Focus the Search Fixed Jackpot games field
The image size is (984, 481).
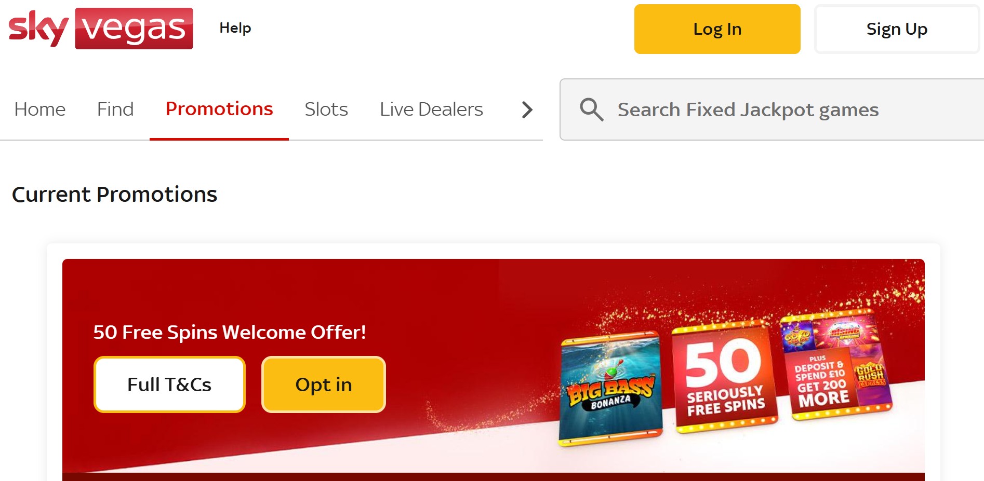click(772, 109)
